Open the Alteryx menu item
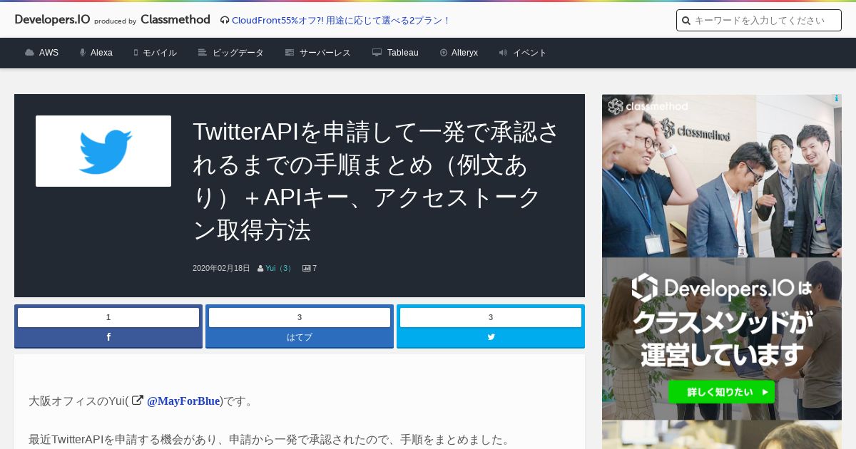The image size is (856, 449). [x=464, y=53]
